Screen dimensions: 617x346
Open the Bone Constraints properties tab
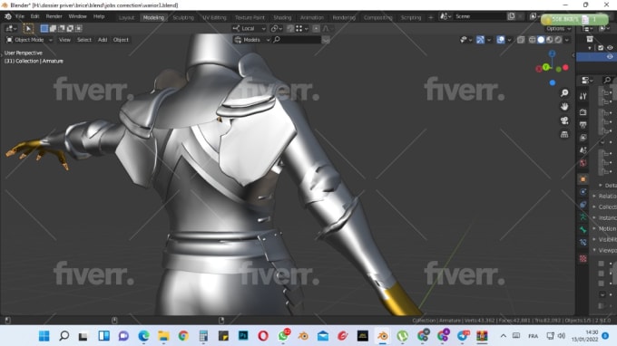click(583, 243)
